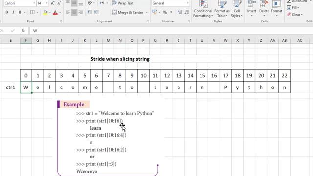The image size is (313, 176).
Task: Click Insert cells button
Action: point(251,9)
